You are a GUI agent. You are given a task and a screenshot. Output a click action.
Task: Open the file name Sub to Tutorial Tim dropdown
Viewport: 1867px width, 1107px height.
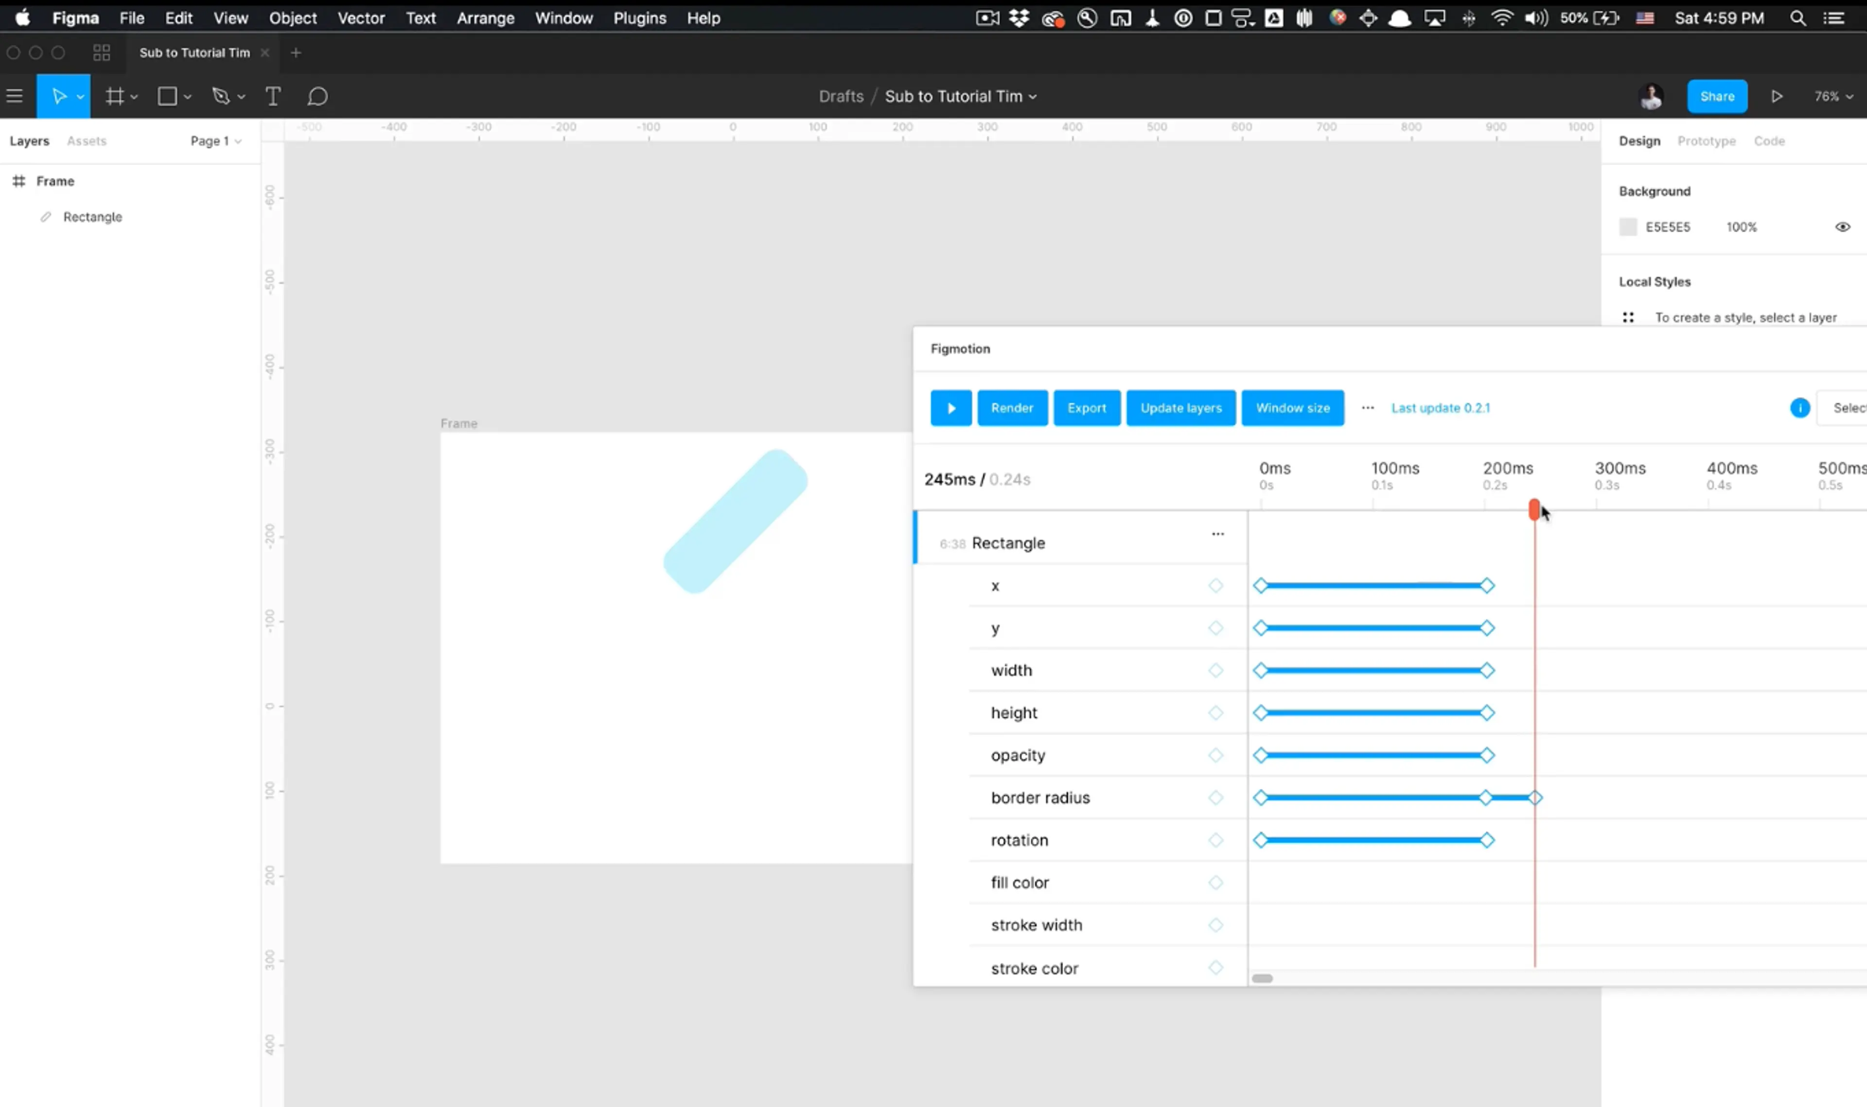tap(960, 96)
